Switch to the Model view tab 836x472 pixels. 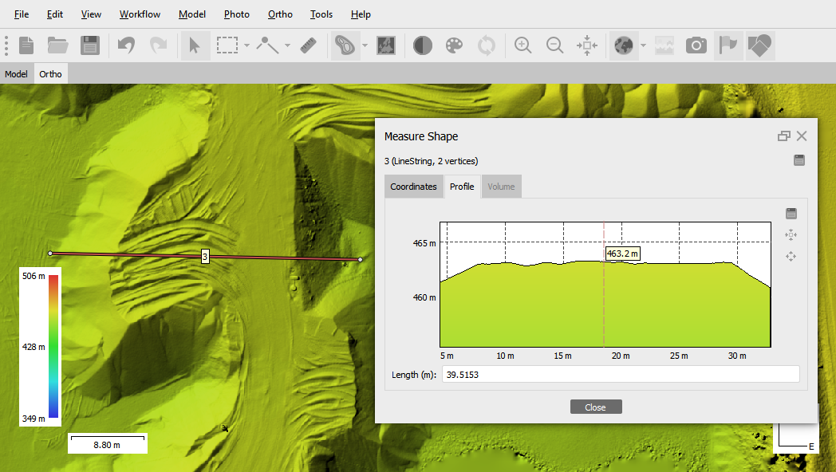17,74
